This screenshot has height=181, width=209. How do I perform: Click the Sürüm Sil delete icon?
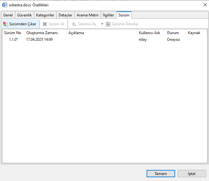tap(45, 24)
